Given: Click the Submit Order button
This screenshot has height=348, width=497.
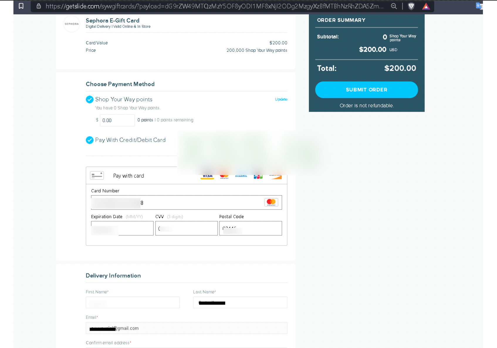Looking at the screenshot, I should (x=366, y=90).
